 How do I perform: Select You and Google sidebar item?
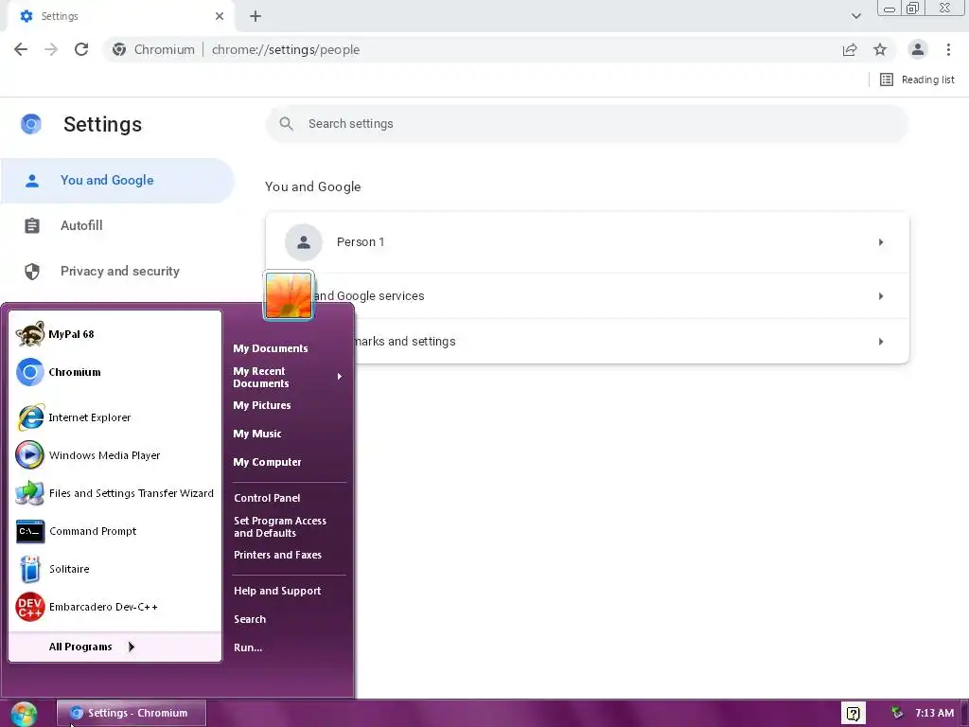coord(117,181)
